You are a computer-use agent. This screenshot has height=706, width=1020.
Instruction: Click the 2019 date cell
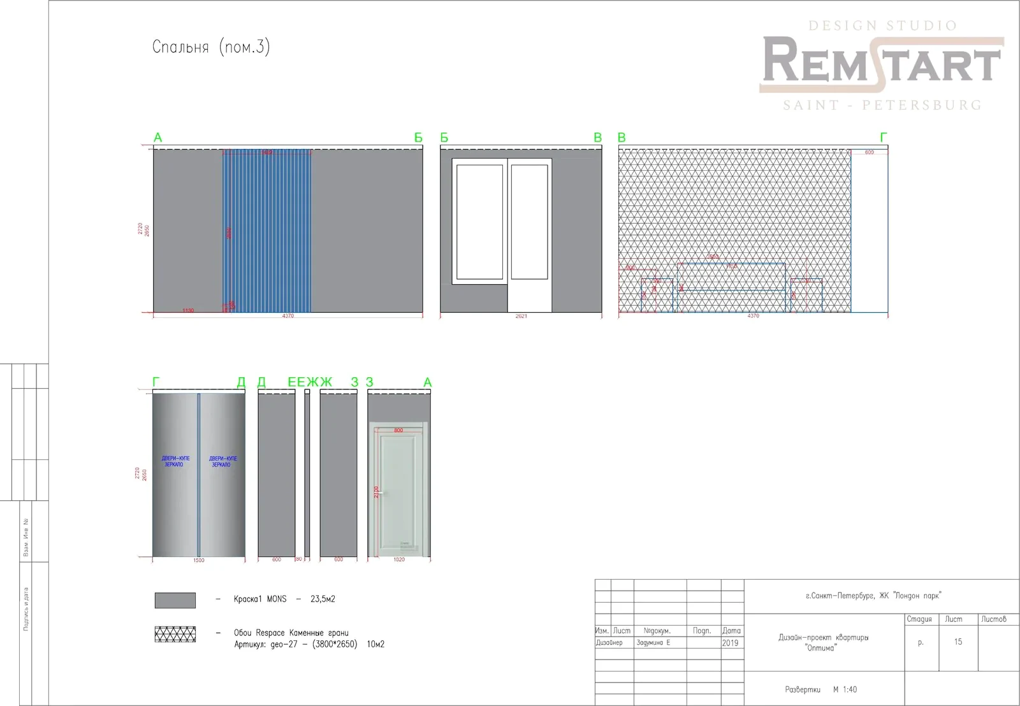point(731,643)
